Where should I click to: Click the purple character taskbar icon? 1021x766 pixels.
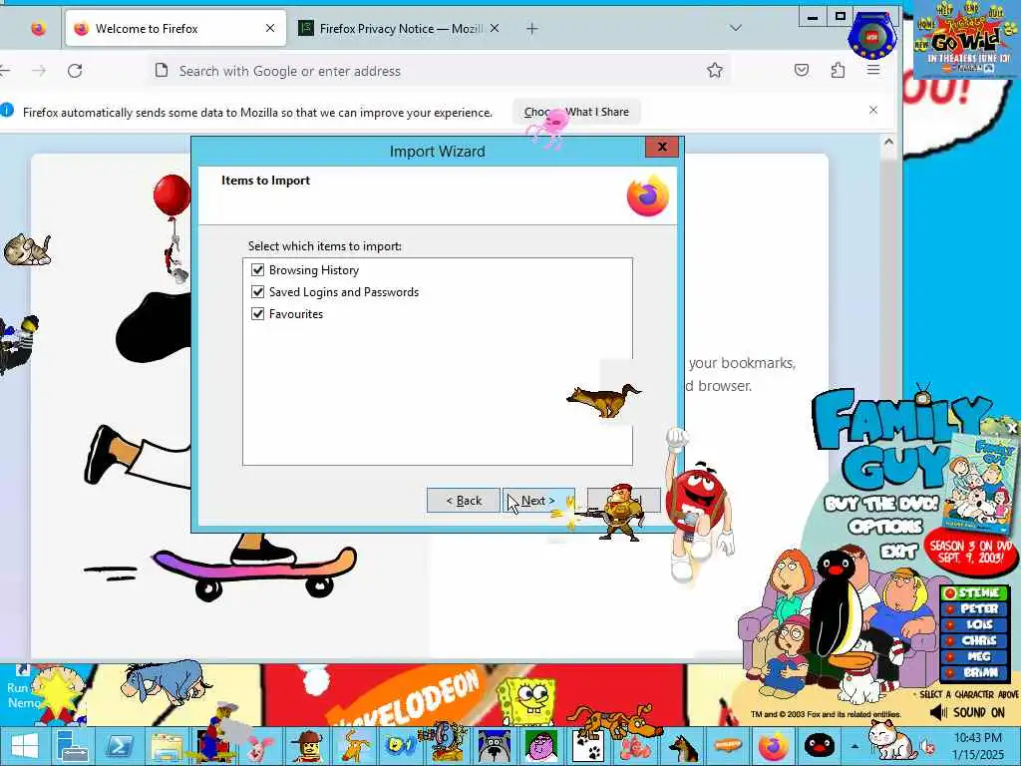tap(541, 746)
